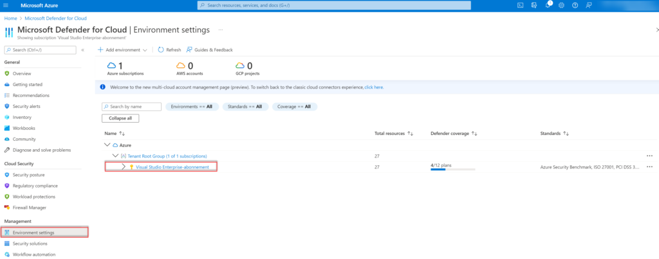Click the 'click here' classic connectors link
The height and width of the screenshot is (259, 659).
click(374, 87)
